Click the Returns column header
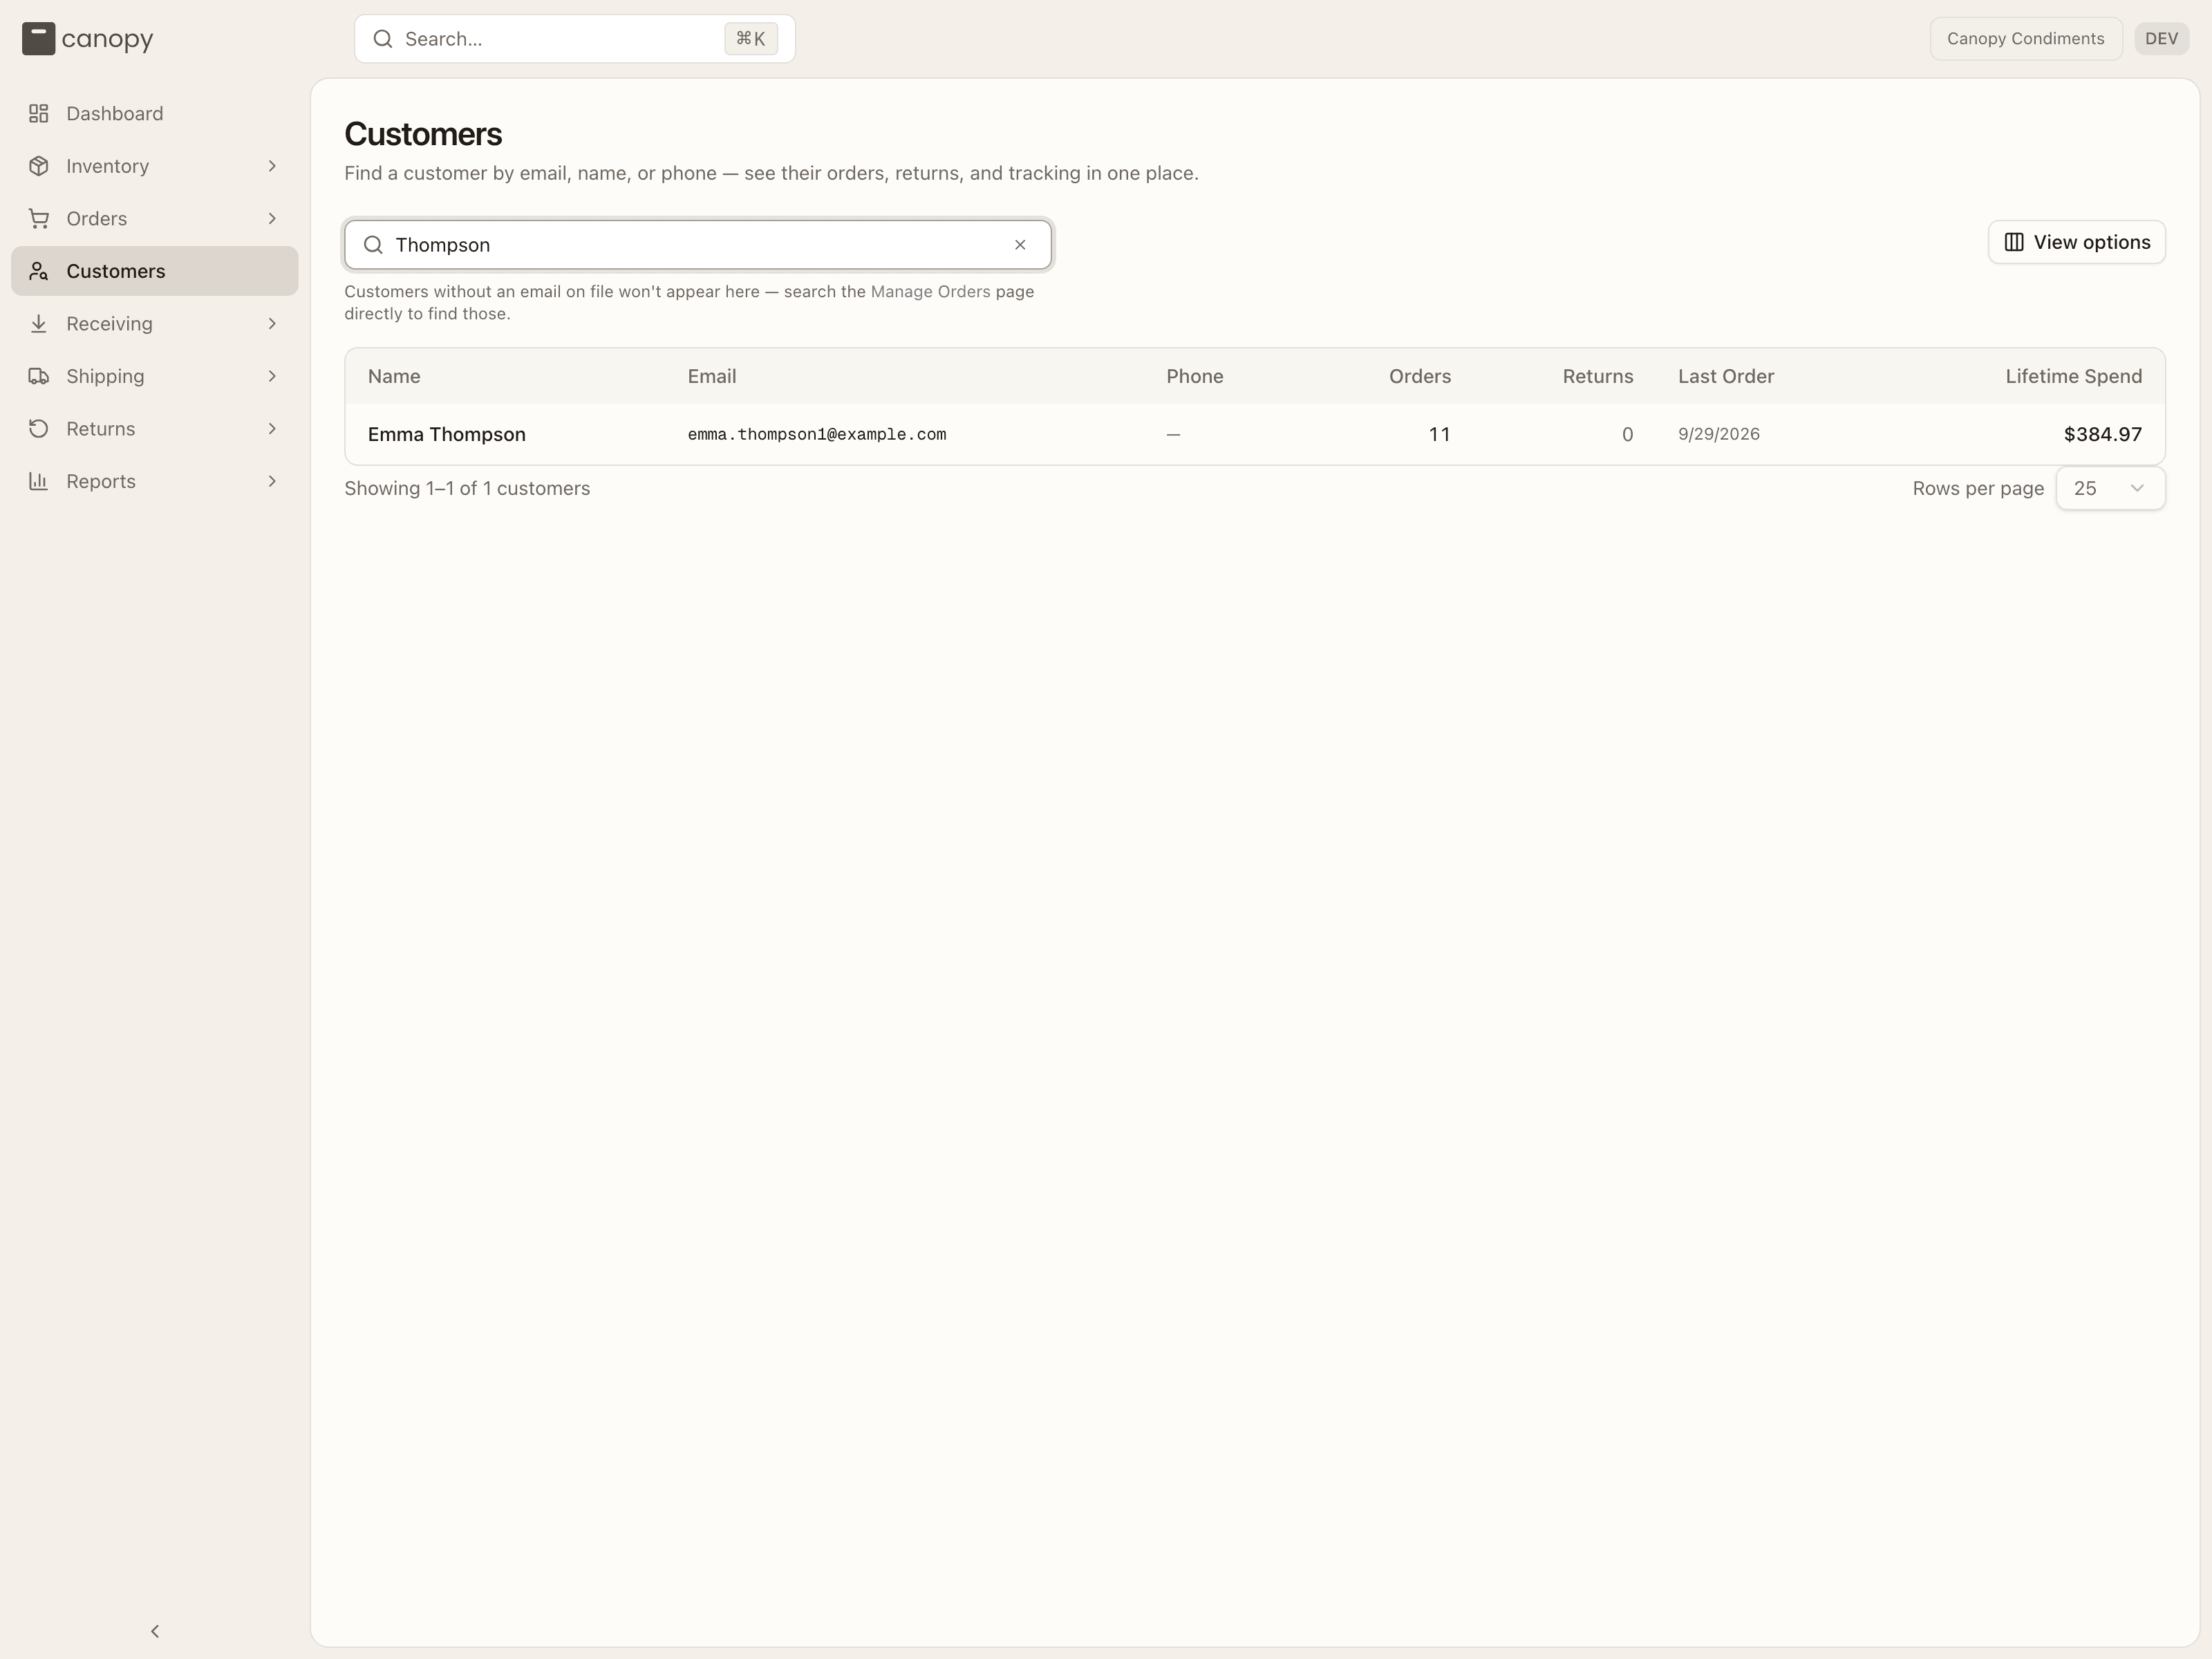The width and height of the screenshot is (2212, 1659). [1597, 376]
